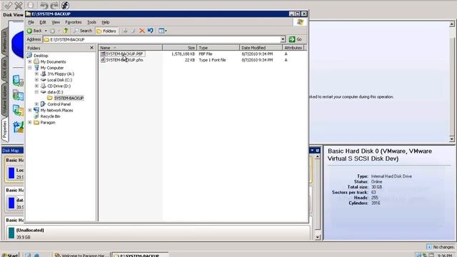457x257 pixels.
Task: Select 3½ Floppy (A:) drive
Action: tap(61, 74)
